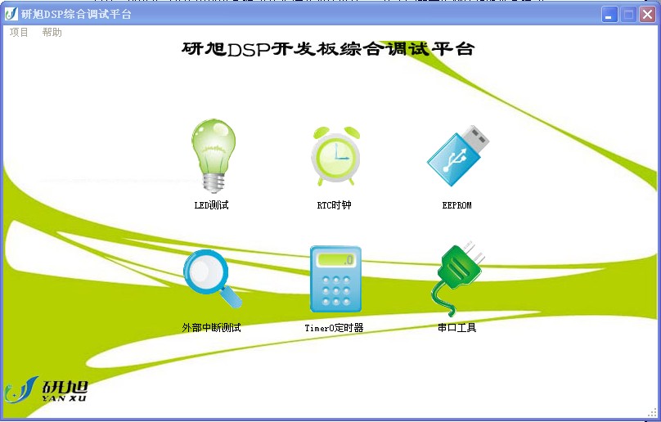Click the app icon in the title bar

pyautogui.click(x=11, y=15)
